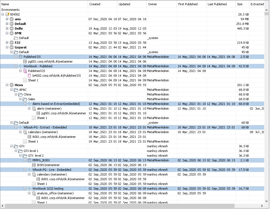Sort by the Size column header

(x=242, y=4)
